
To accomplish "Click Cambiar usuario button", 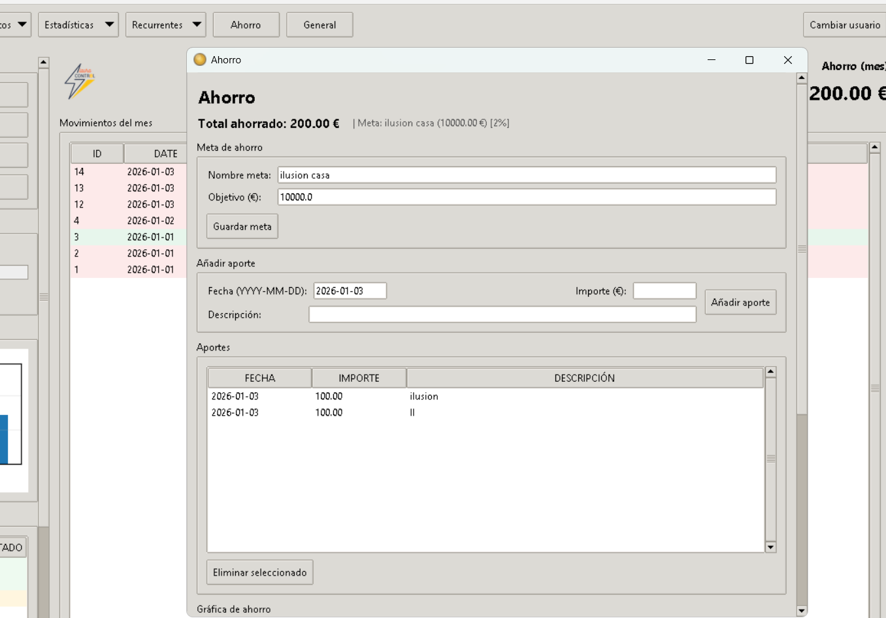I will 844,25.
